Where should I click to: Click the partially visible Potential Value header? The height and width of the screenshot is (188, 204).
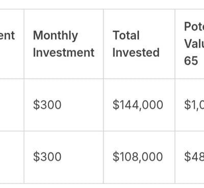click(190, 44)
